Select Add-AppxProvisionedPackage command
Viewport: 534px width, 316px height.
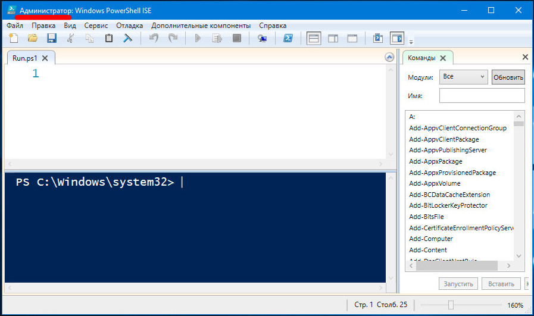(x=452, y=173)
